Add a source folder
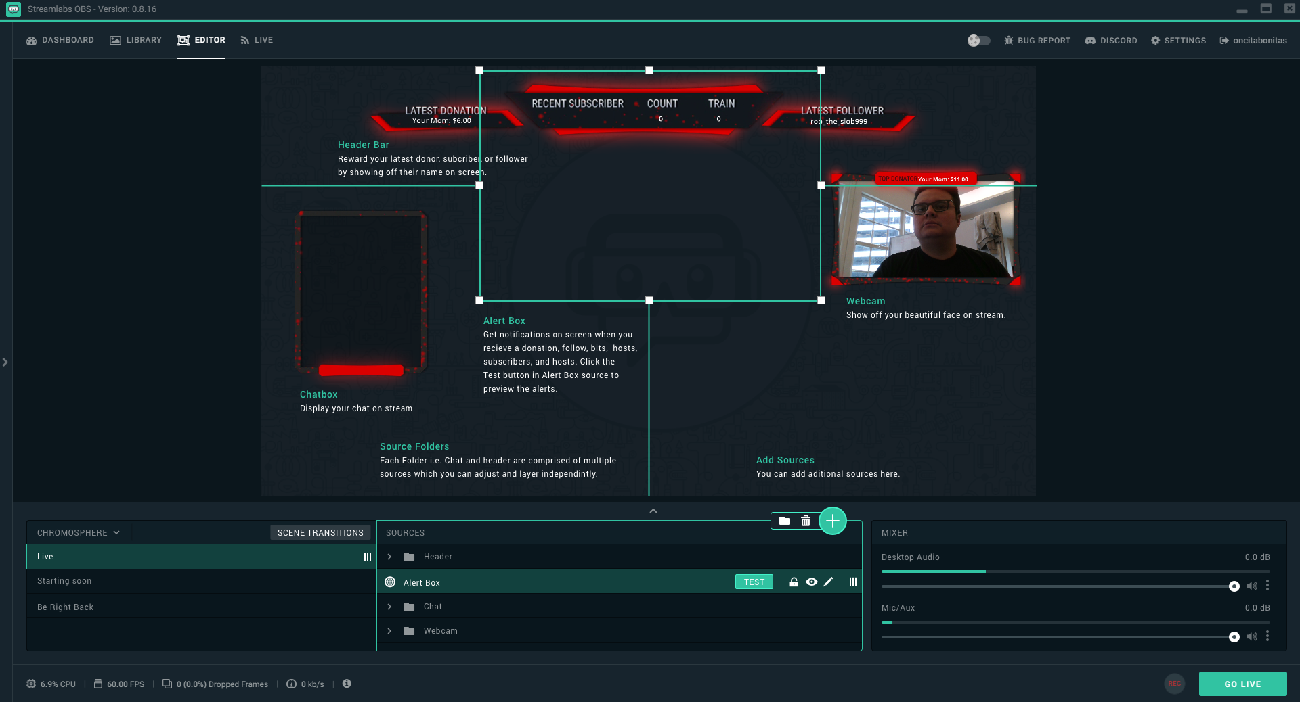Image resolution: width=1300 pixels, height=702 pixels. 785,521
